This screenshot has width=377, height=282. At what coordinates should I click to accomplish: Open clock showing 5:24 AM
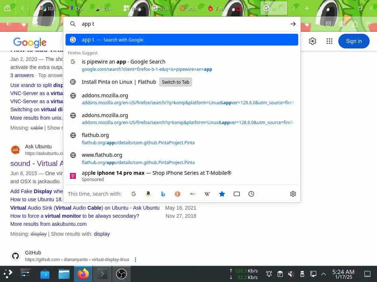click(343, 274)
